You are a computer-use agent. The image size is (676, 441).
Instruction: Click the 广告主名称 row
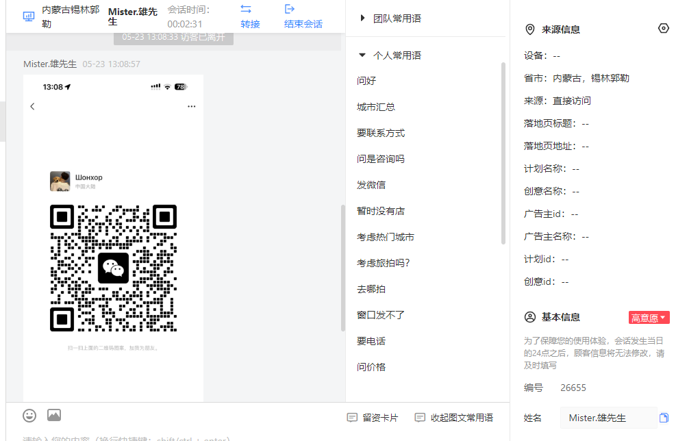pos(556,236)
